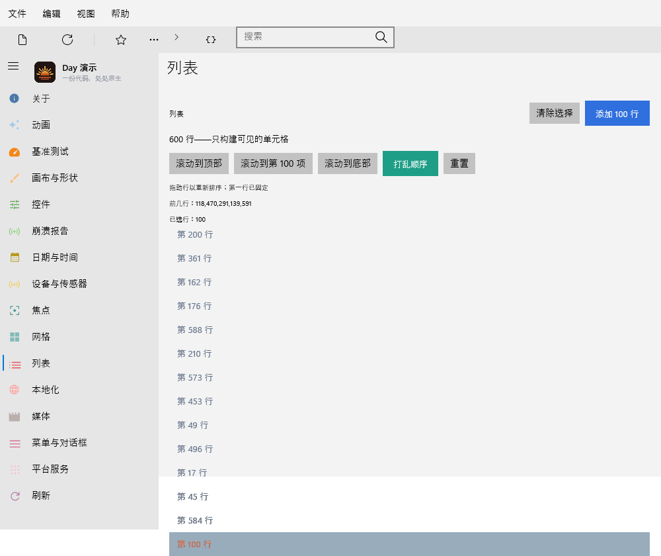Select list row 第 361 行
Viewport: 661px width, 556px height.
click(409, 258)
